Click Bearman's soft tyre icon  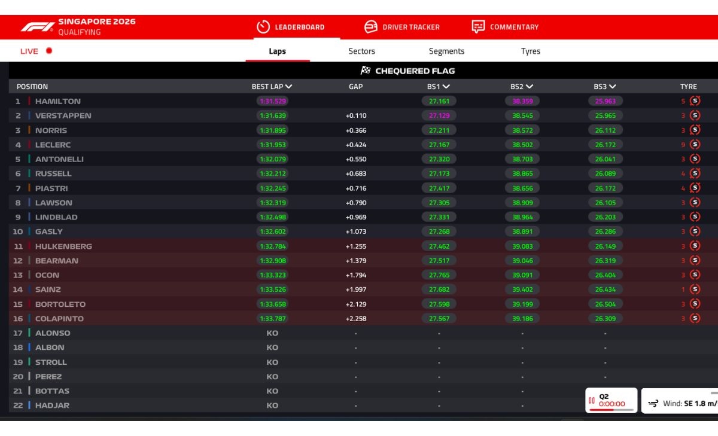pos(695,261)
